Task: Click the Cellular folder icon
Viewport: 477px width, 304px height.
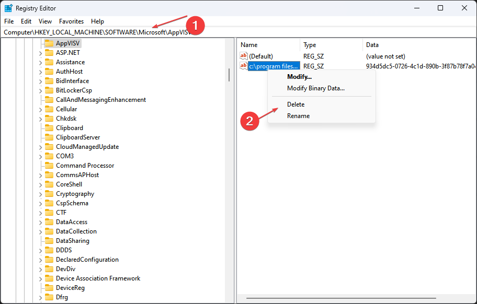Action: 49,109
